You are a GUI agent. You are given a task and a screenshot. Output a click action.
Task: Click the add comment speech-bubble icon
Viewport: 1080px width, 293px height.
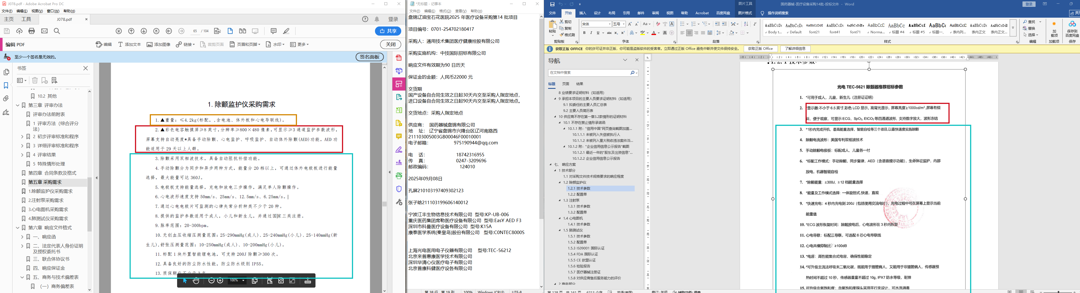point(274,31)
